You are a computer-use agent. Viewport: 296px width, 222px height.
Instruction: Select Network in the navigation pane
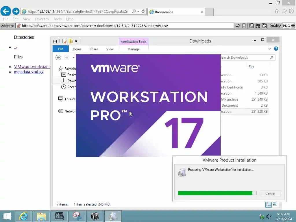pos(67,111)
